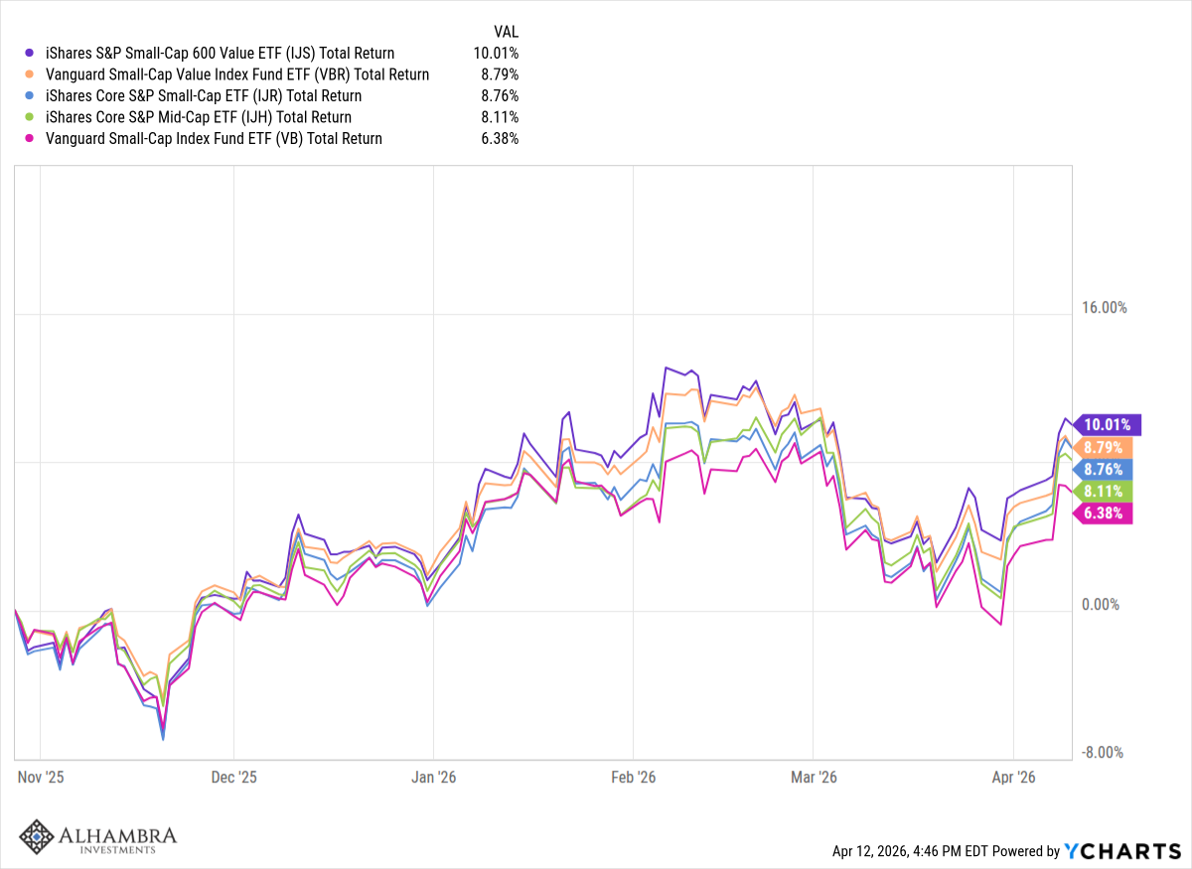Click the pink VB legend dot
Image resolution: width=1192 pixels, height=869 pixels.
(x=29, y=139)
